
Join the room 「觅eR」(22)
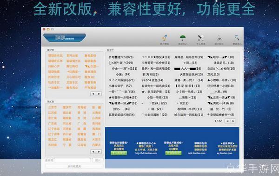pos(158,103)
